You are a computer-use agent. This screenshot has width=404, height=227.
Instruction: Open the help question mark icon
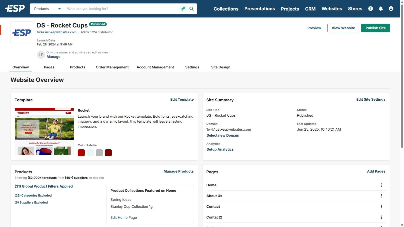pos(370,9)
